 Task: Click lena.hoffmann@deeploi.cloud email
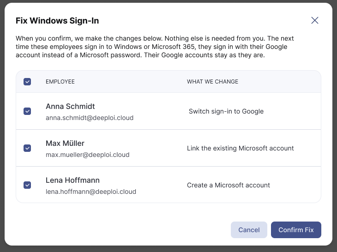(x=91, y=192)
